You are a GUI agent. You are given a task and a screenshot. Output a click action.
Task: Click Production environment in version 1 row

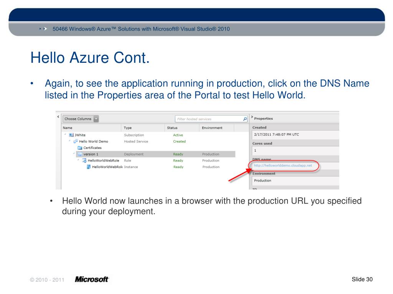(211, 154)
